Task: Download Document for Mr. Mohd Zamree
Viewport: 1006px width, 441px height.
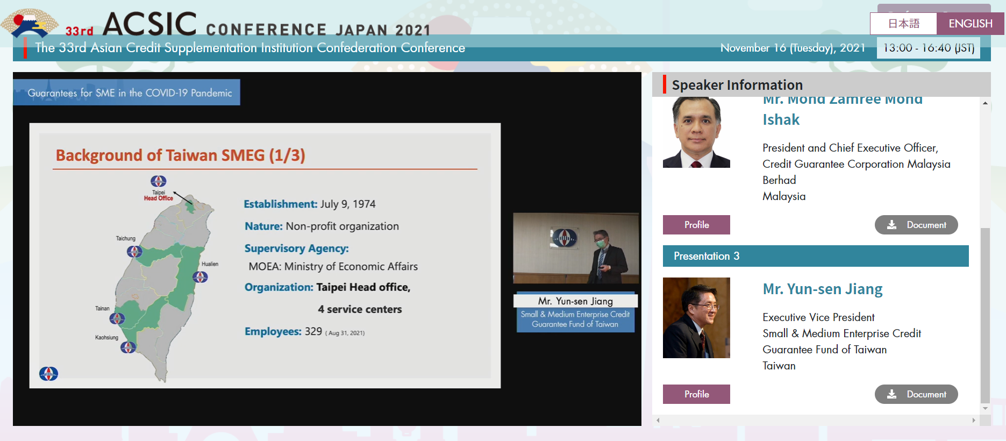Action: (x=916, y=225)
